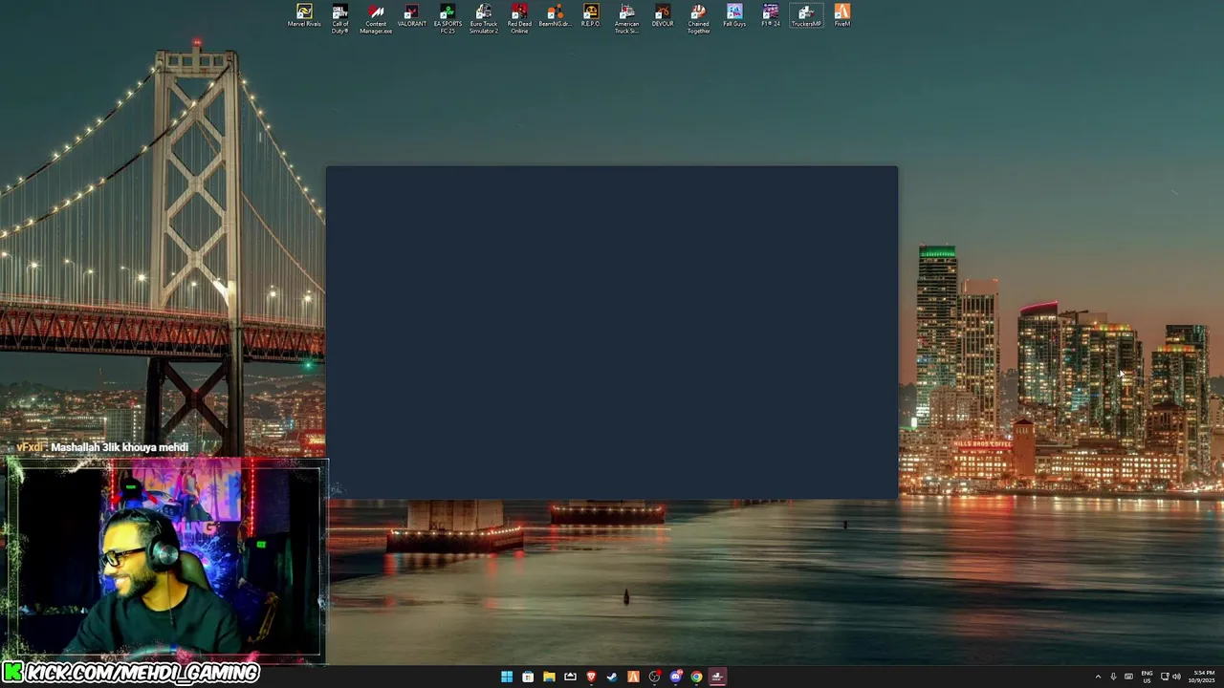Image resolution: width=1224 pixels, height=688 pixels.
Task: Click the active TruckersMP taskbar icon
Action: [718, 677]
